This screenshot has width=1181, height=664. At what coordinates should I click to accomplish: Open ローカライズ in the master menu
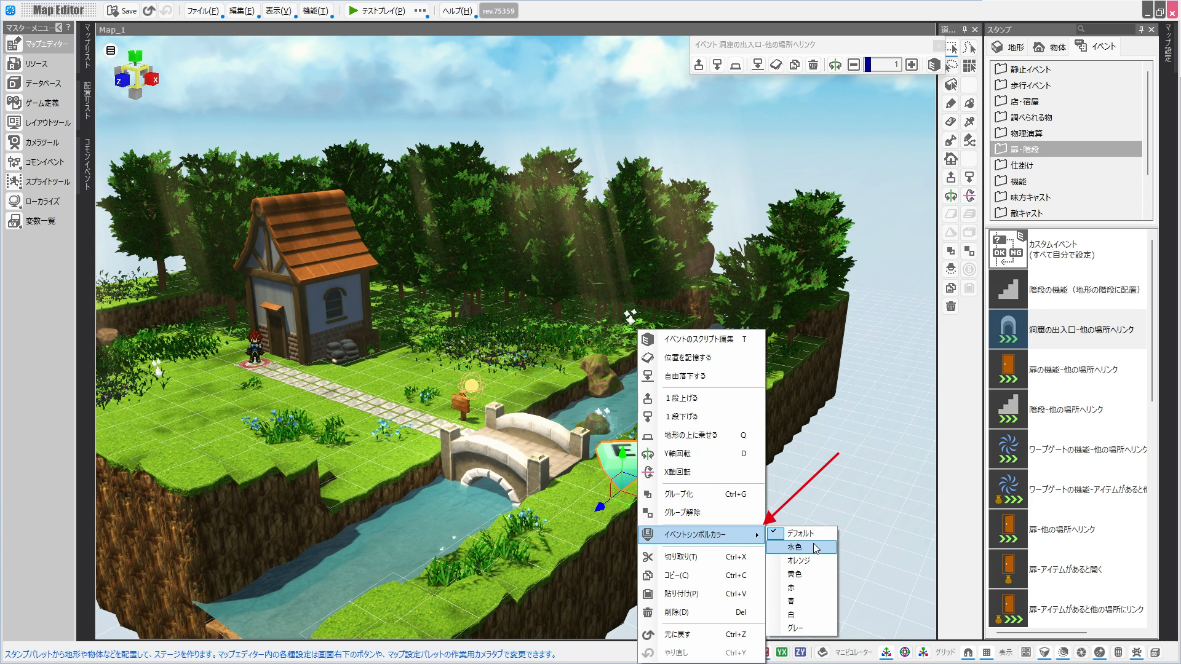pos(39,202)
